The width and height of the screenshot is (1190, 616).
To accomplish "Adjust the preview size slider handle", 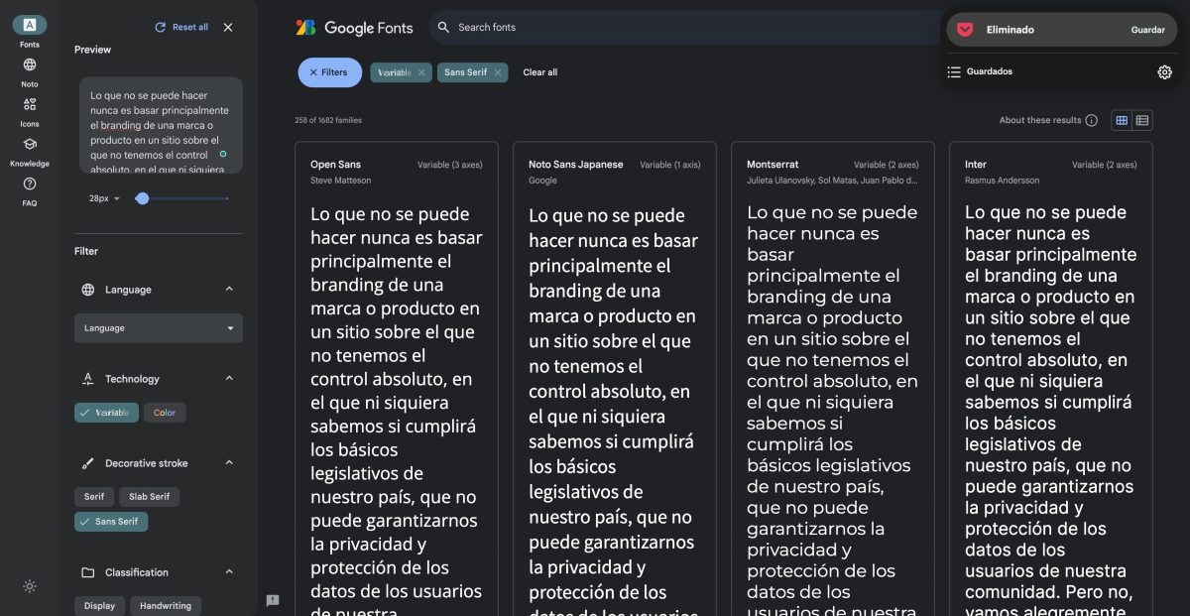I will click(142, 198).
